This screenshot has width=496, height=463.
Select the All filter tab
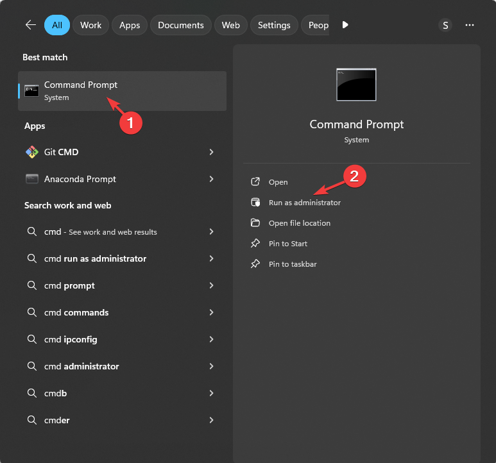point(57,25)
